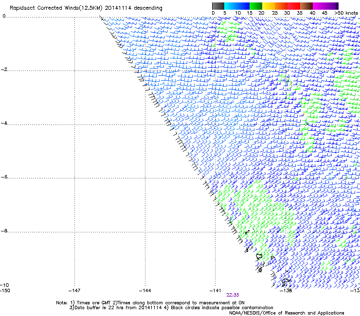
Task: Click the longitude label -141
Action: point(216,291)
